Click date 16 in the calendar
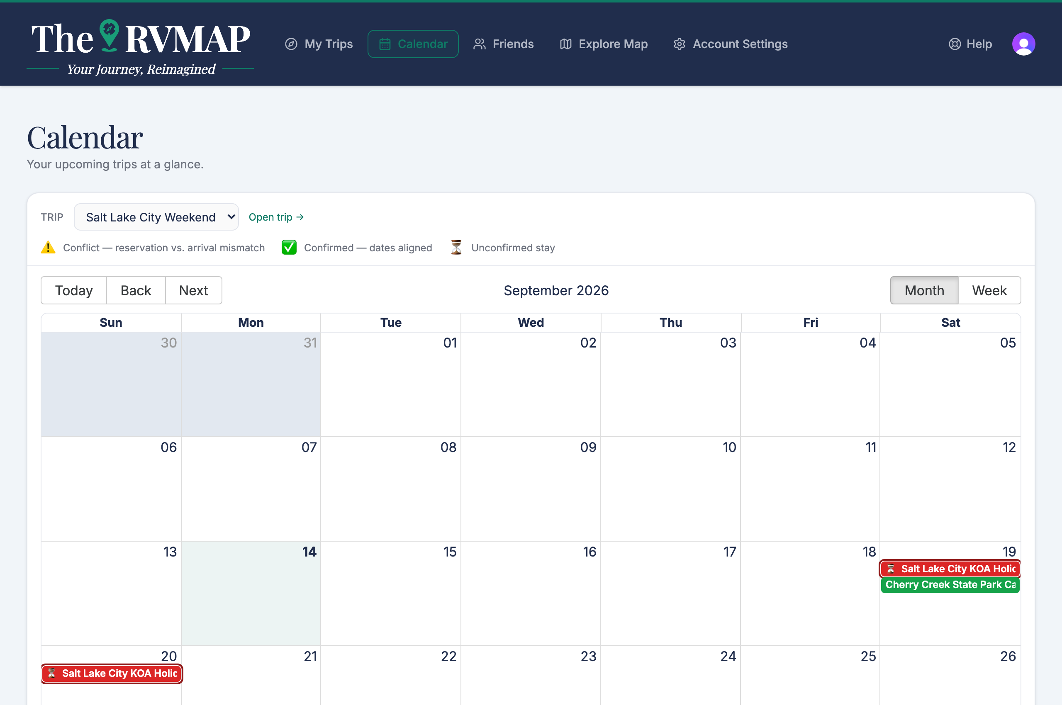The width and height of the screenshot is (1062, 705). click(x=589, y=552)
